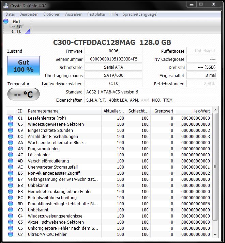The image size is (225, 243).
Task: Click status orb for UltraDMA CRC Fehler
Action: (11, 234)
